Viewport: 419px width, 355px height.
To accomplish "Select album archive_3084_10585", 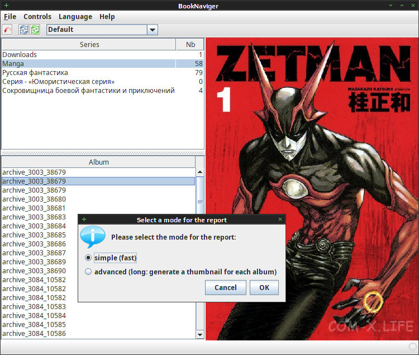I will tap(98, 324).
